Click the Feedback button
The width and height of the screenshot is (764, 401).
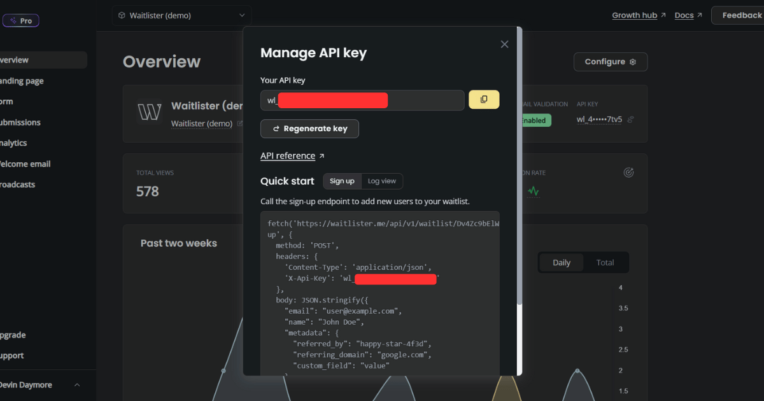click(x=739, y=15)
